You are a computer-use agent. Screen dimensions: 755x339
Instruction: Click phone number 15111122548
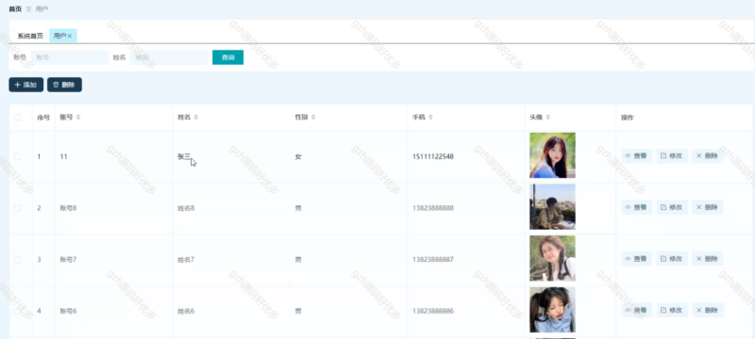tap(433, 156)
